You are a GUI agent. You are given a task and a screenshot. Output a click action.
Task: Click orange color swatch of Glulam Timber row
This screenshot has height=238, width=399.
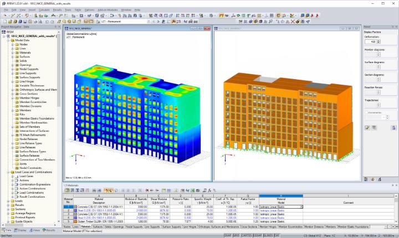(75, 221)
